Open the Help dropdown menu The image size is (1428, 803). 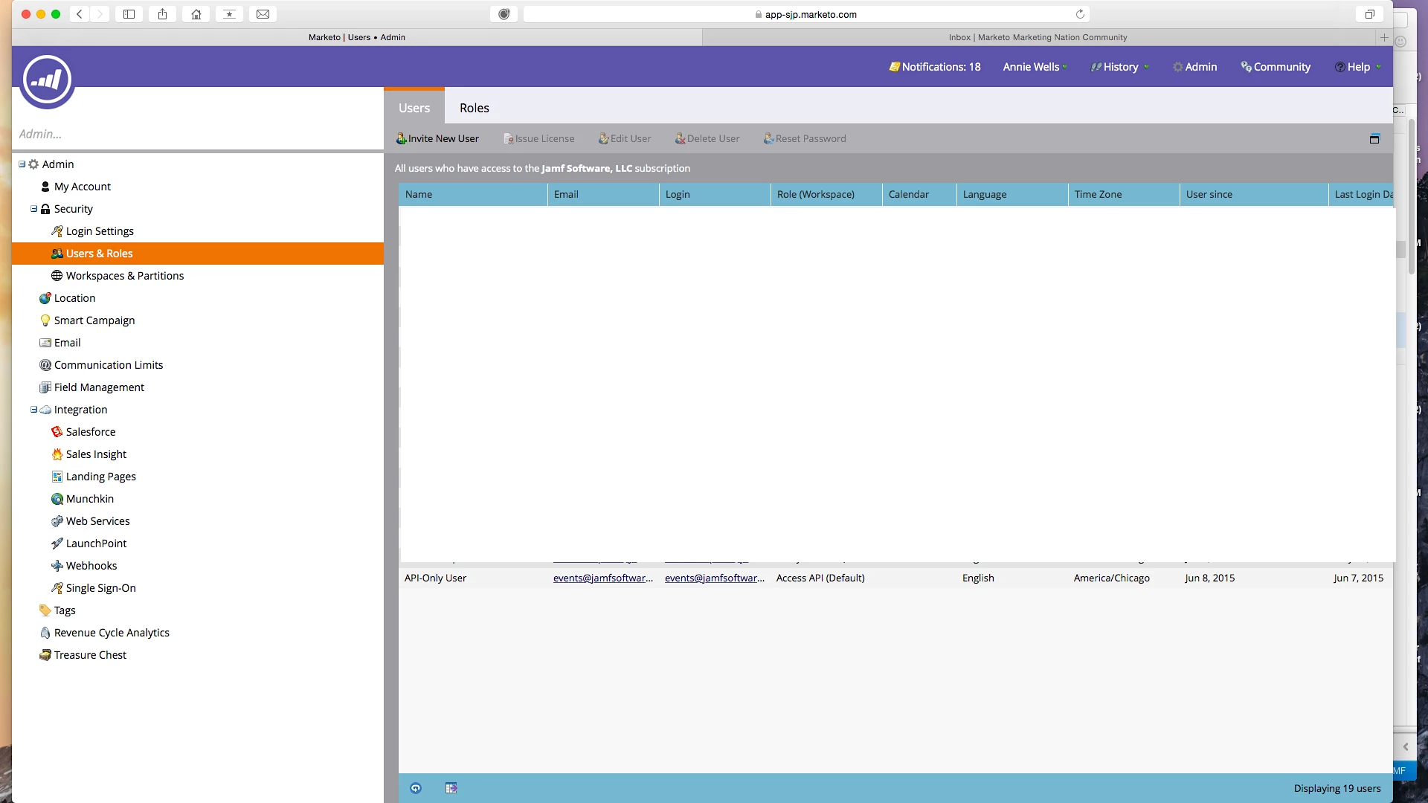pos(1358,67)
